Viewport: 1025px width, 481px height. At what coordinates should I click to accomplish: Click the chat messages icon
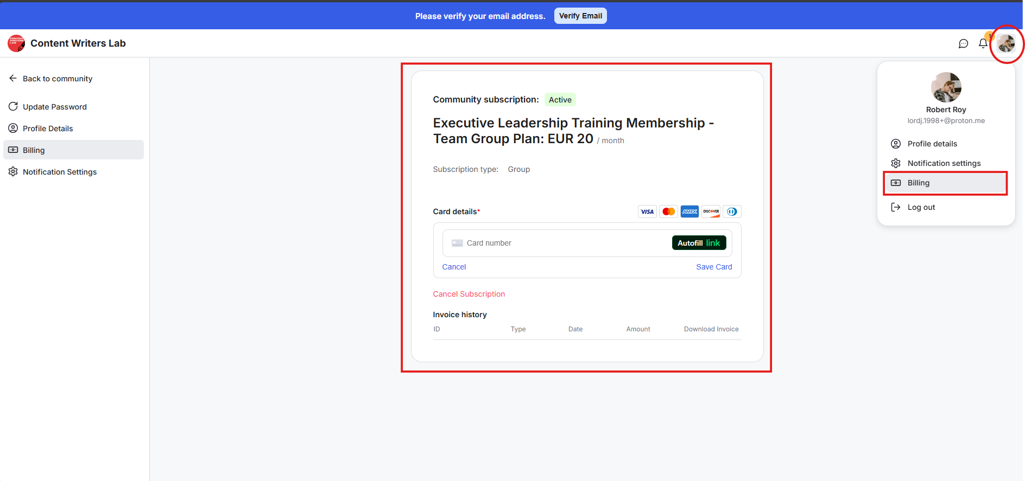coord(963,43)
